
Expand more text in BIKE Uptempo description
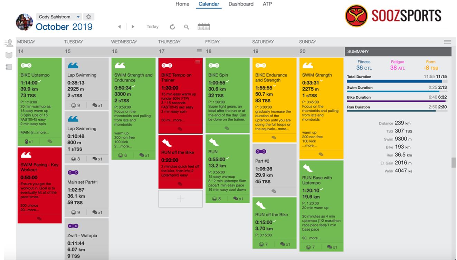coord(42,132)
